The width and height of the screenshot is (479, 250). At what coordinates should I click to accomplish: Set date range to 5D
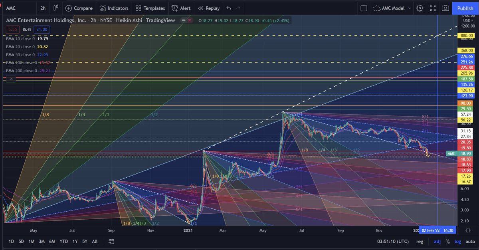tap(21, 241)
